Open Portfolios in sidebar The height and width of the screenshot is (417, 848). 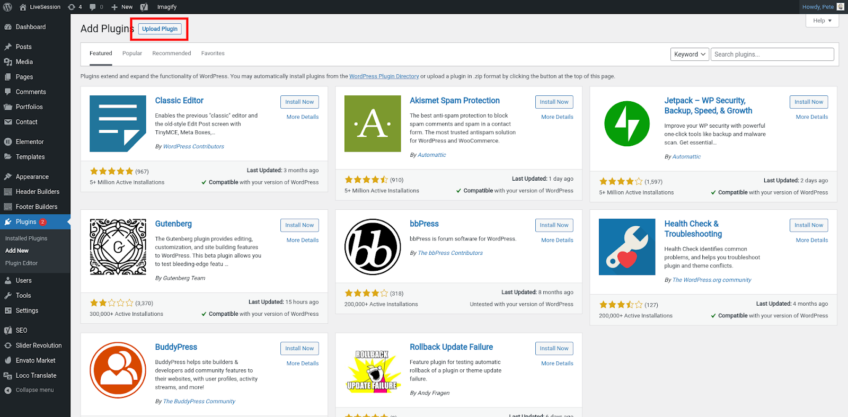pos(29,107)
